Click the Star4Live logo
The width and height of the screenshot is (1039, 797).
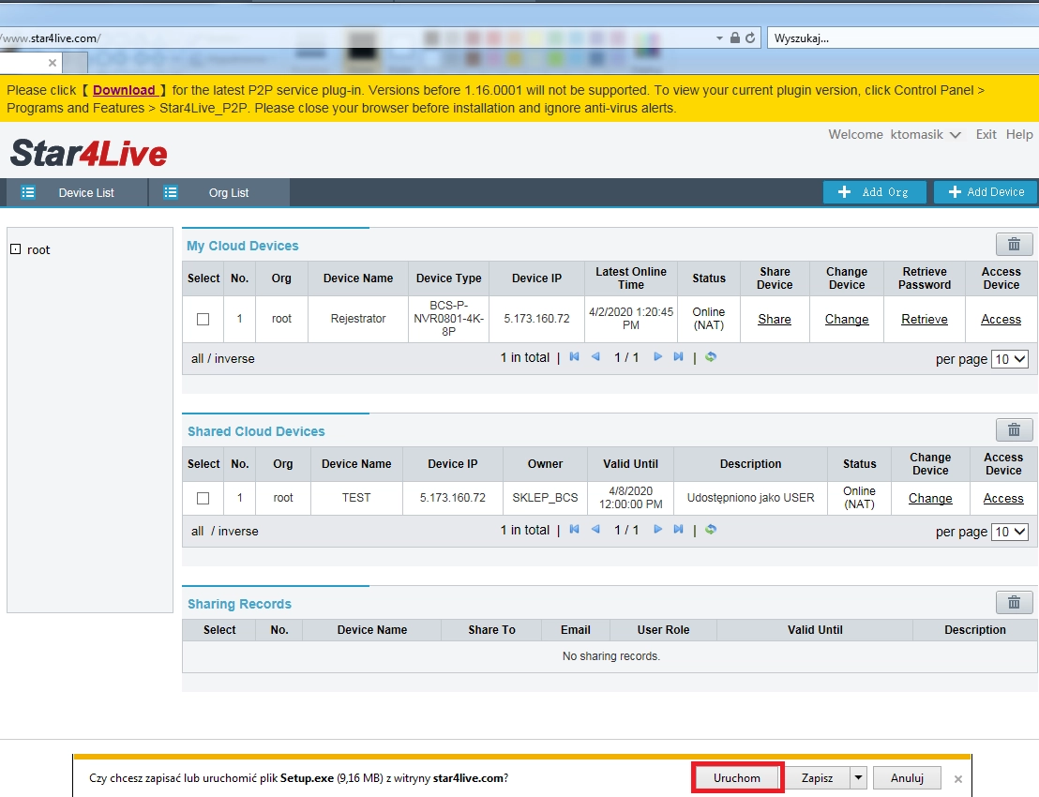[89, 153]
